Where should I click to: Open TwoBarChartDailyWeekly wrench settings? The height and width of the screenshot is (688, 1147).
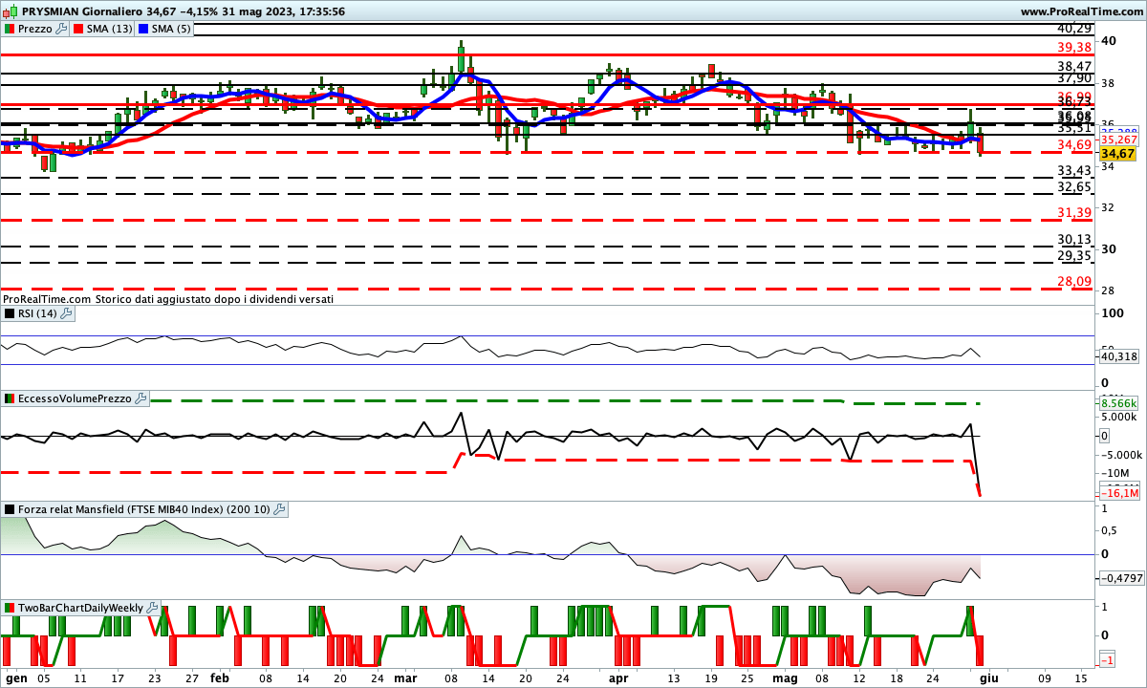[152, 608]
